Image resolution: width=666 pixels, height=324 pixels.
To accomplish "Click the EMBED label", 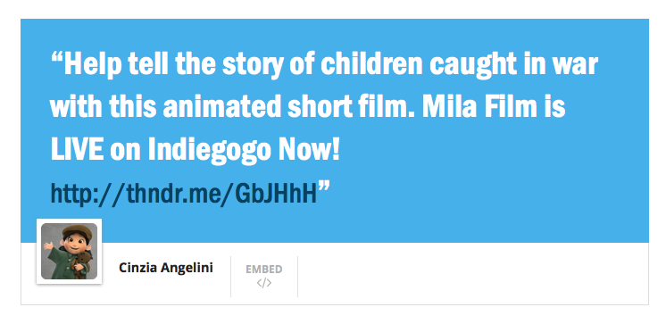I will coord(263,270).
